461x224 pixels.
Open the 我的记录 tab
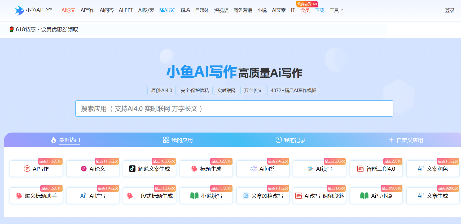(x=291, y=140)
